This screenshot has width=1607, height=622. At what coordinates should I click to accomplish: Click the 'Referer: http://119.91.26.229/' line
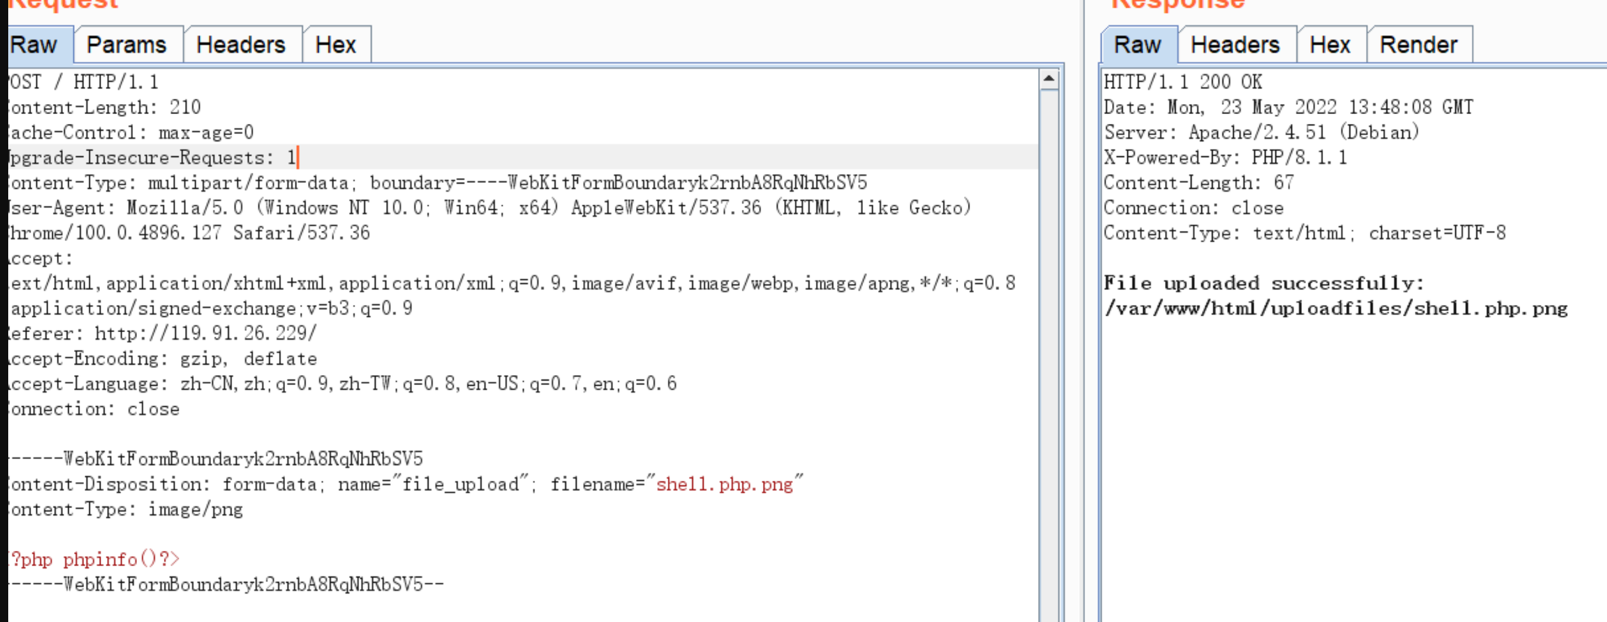(163, 333)
